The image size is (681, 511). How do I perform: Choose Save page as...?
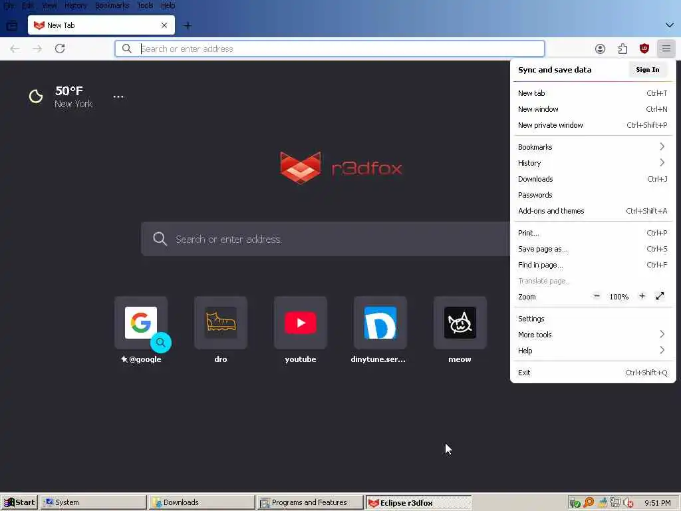[x=593, y=249]
